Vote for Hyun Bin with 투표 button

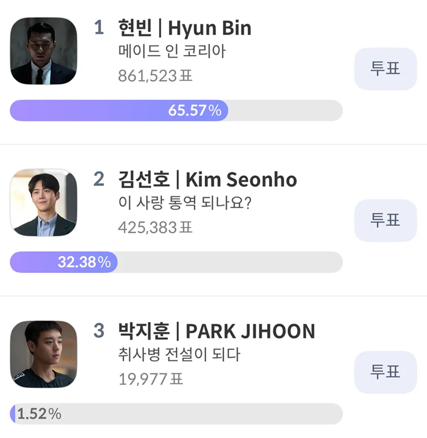tap(385, 69)
